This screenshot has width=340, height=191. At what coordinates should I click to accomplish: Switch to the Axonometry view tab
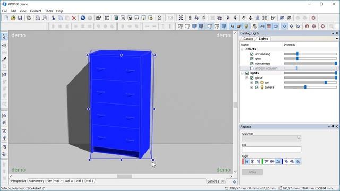[x=36, y=181]
